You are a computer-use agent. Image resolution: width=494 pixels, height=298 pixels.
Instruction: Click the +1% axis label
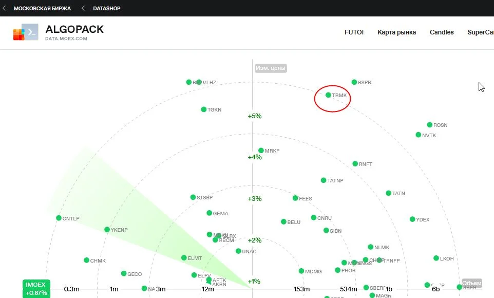click(x=254, y=281)
